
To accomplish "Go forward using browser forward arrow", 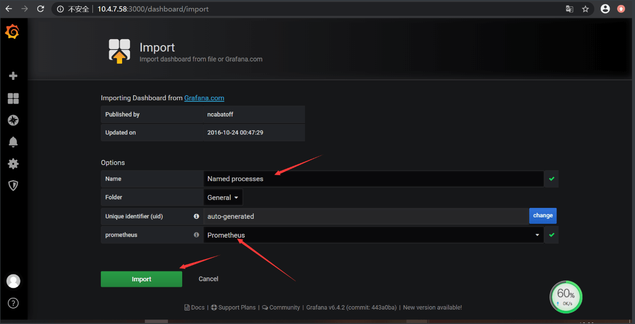I will (24, 9).
